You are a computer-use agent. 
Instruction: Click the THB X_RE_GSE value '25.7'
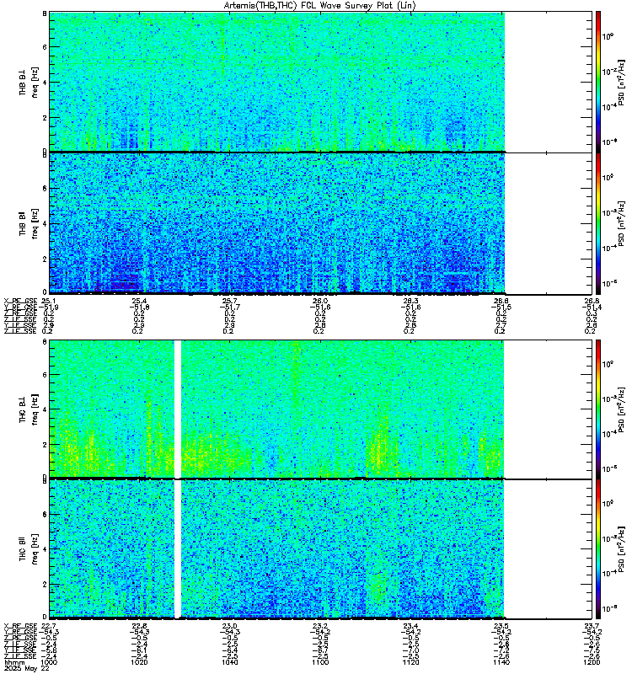229,301
